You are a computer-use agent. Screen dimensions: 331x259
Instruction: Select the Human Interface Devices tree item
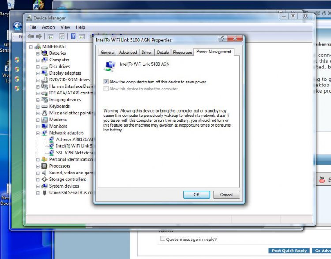tap(71, 86)
